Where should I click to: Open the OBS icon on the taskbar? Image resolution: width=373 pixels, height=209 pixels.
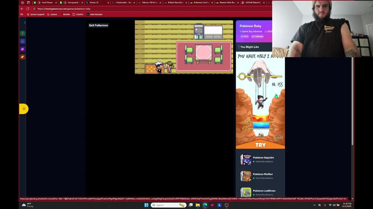pyautogui.click(x=227, y=205)
